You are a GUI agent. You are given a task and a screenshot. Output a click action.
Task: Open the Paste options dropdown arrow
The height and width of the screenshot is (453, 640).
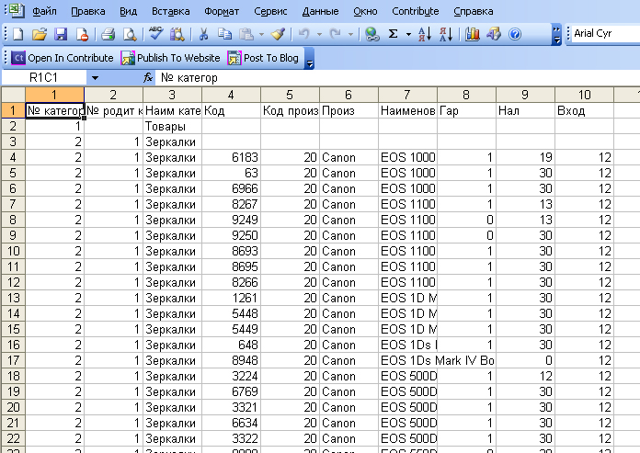[x=261, y=35]
